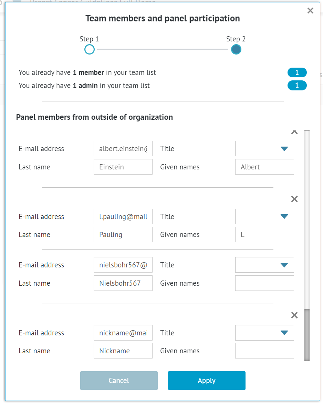Expand Title dropdown for Nickname entry
The image size is (323, 403).
tap(264, 333)
